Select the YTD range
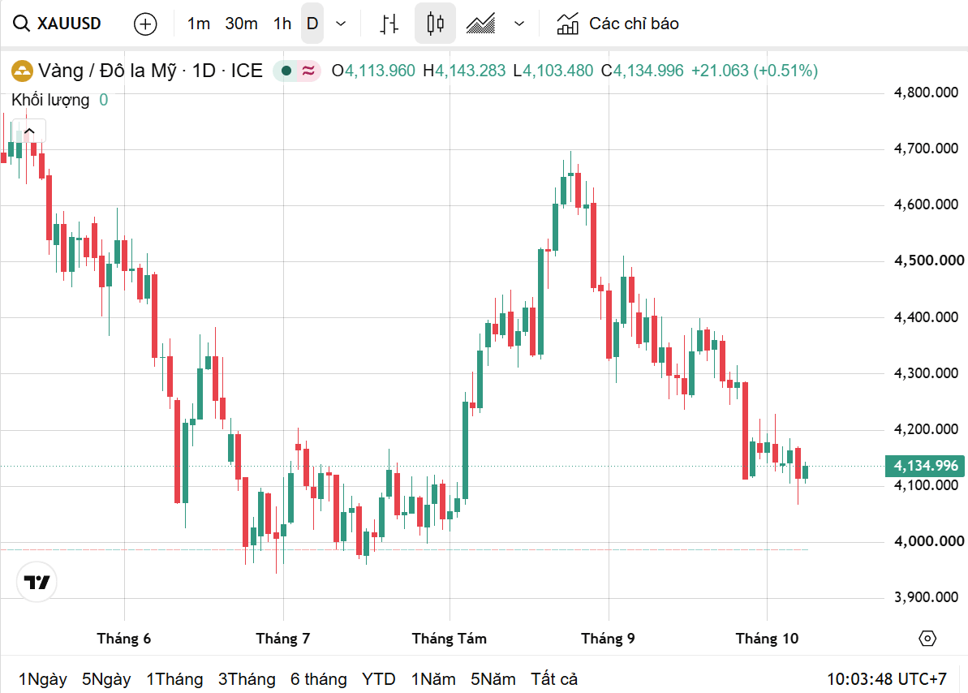This screenshot has width=968, height=693. 378,678
